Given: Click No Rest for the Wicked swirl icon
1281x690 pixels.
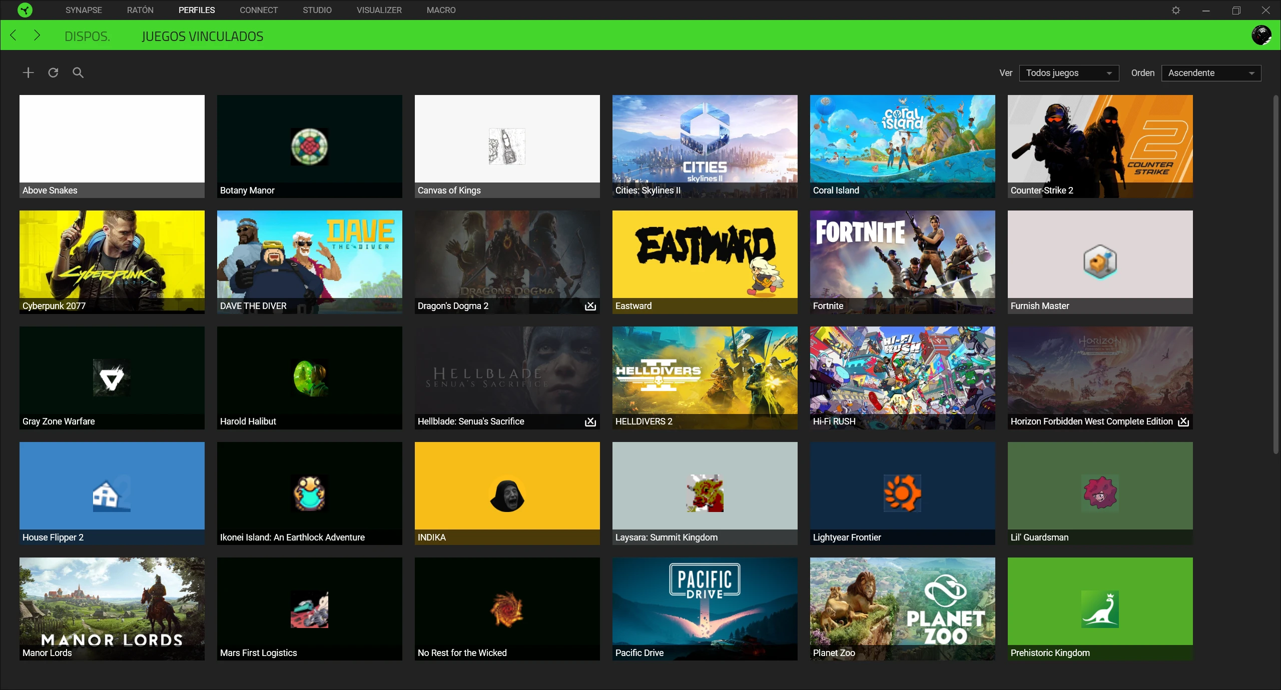Looking at the screenshot, I should [x=507, y=609].
